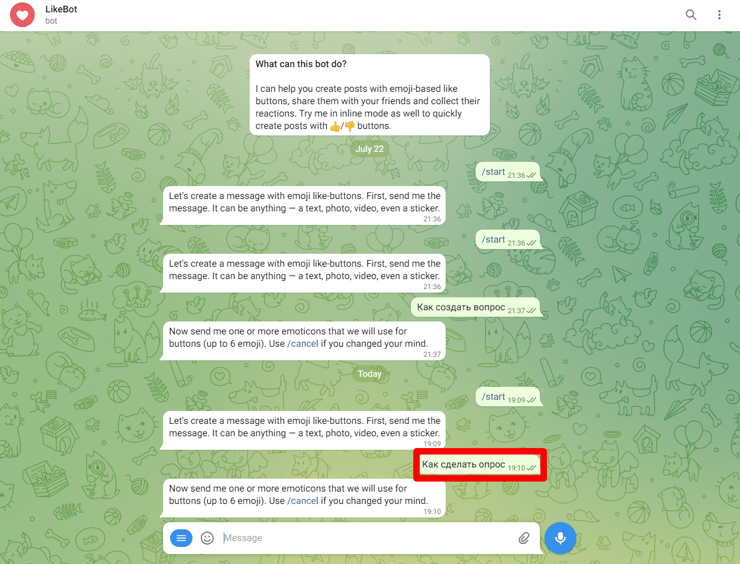Open the emoji picker smiley icon
This screenshot has height=564, width=740.
pos(207,538)
